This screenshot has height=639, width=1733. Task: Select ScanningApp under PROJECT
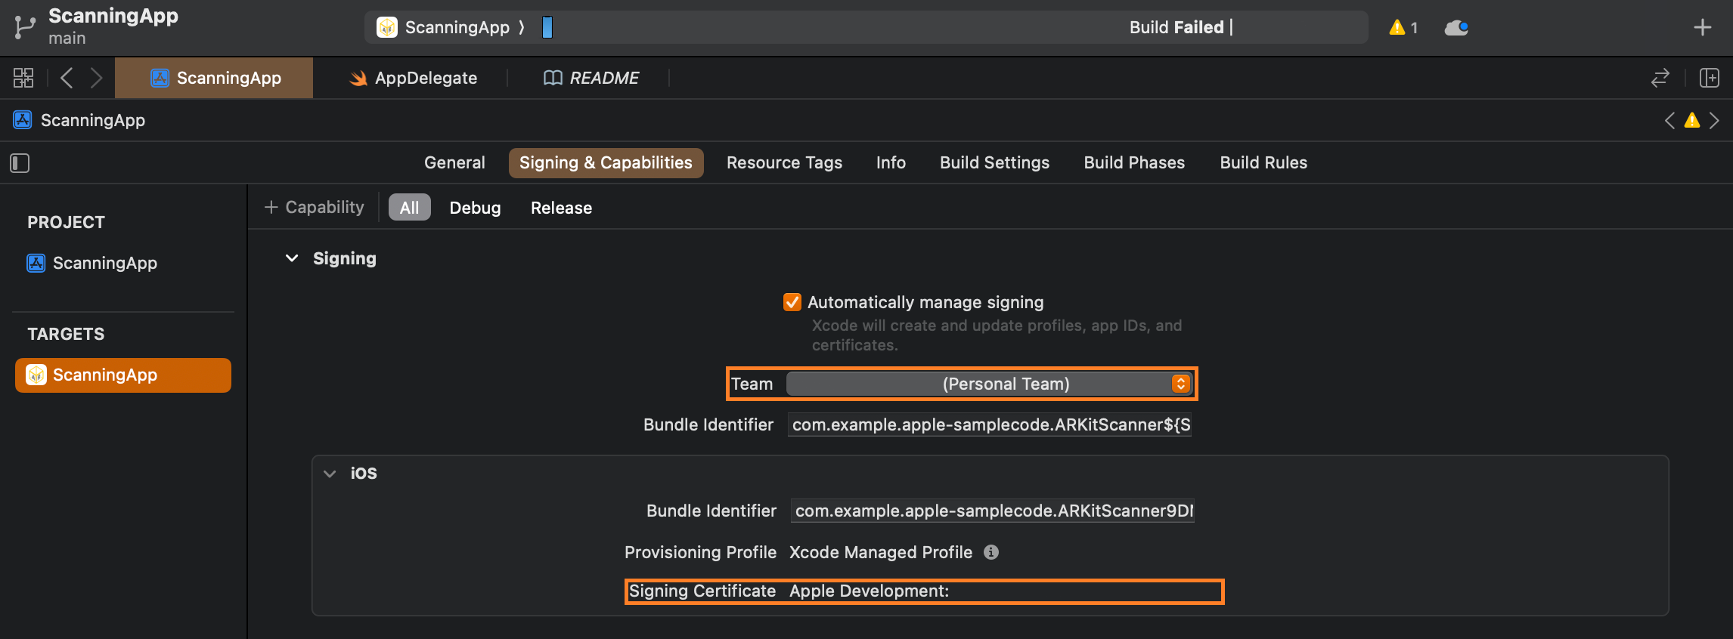[104, 263]
